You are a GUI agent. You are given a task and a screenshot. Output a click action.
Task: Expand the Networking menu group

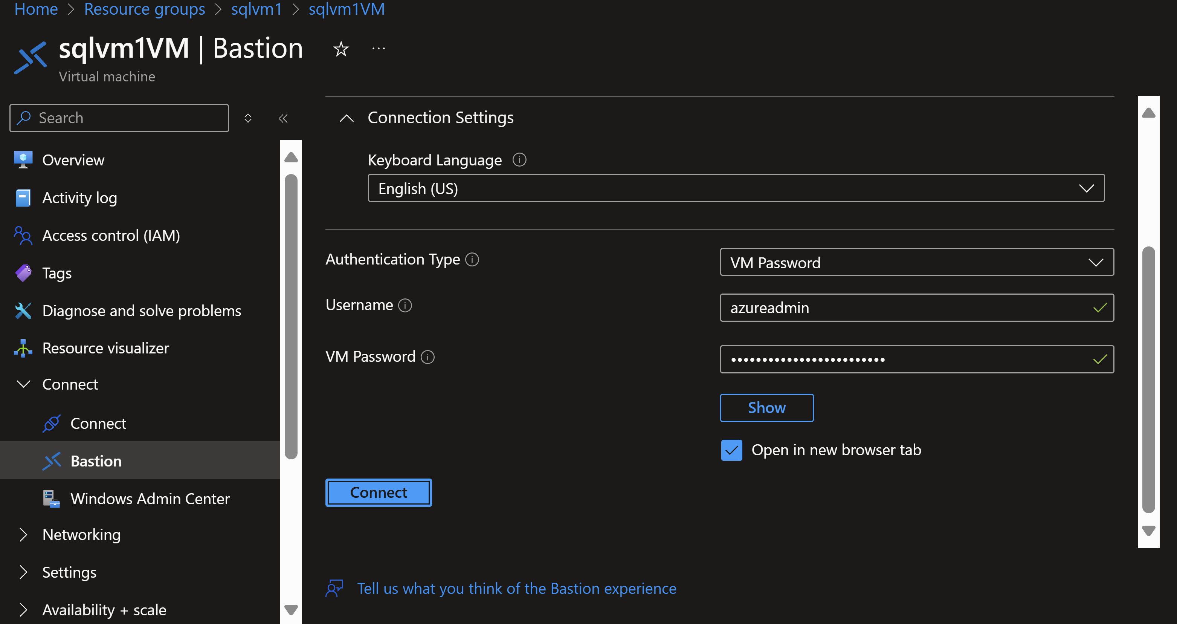(x=81, y=534)
